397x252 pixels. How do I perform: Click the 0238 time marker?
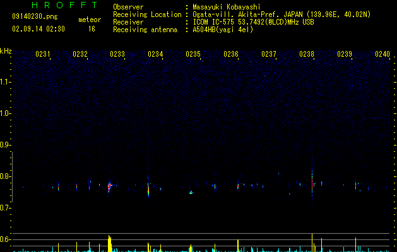[307, 54]
